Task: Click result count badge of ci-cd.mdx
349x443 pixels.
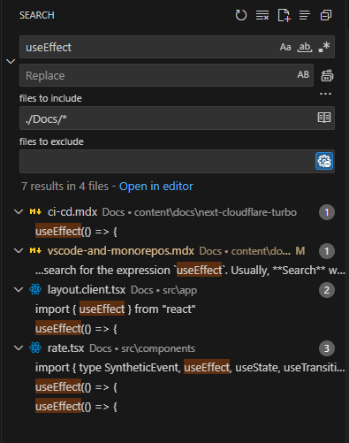Action: (327, 212)
